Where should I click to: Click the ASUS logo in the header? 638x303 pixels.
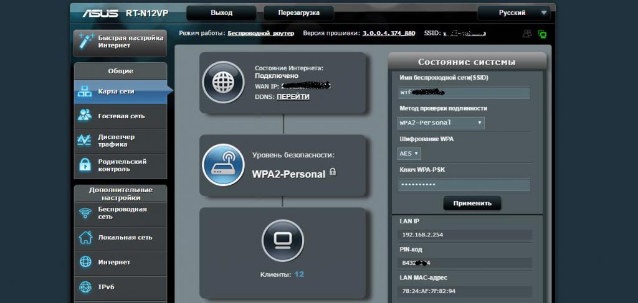tap(102, 13)
